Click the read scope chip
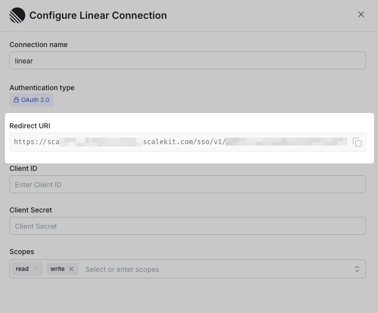 click(x=22, y=269)
